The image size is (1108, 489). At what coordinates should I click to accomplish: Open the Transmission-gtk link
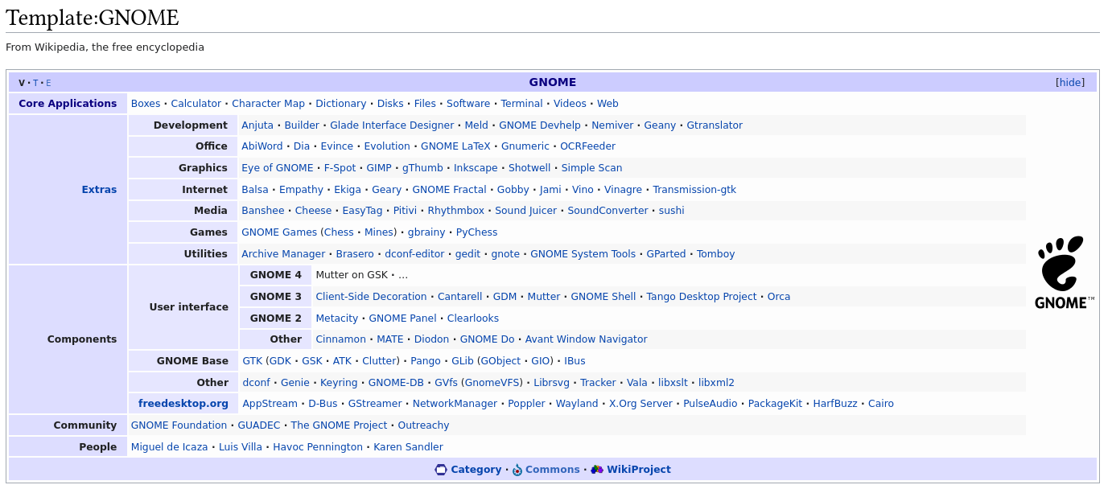pyautogui.click(x=694, y=190)
